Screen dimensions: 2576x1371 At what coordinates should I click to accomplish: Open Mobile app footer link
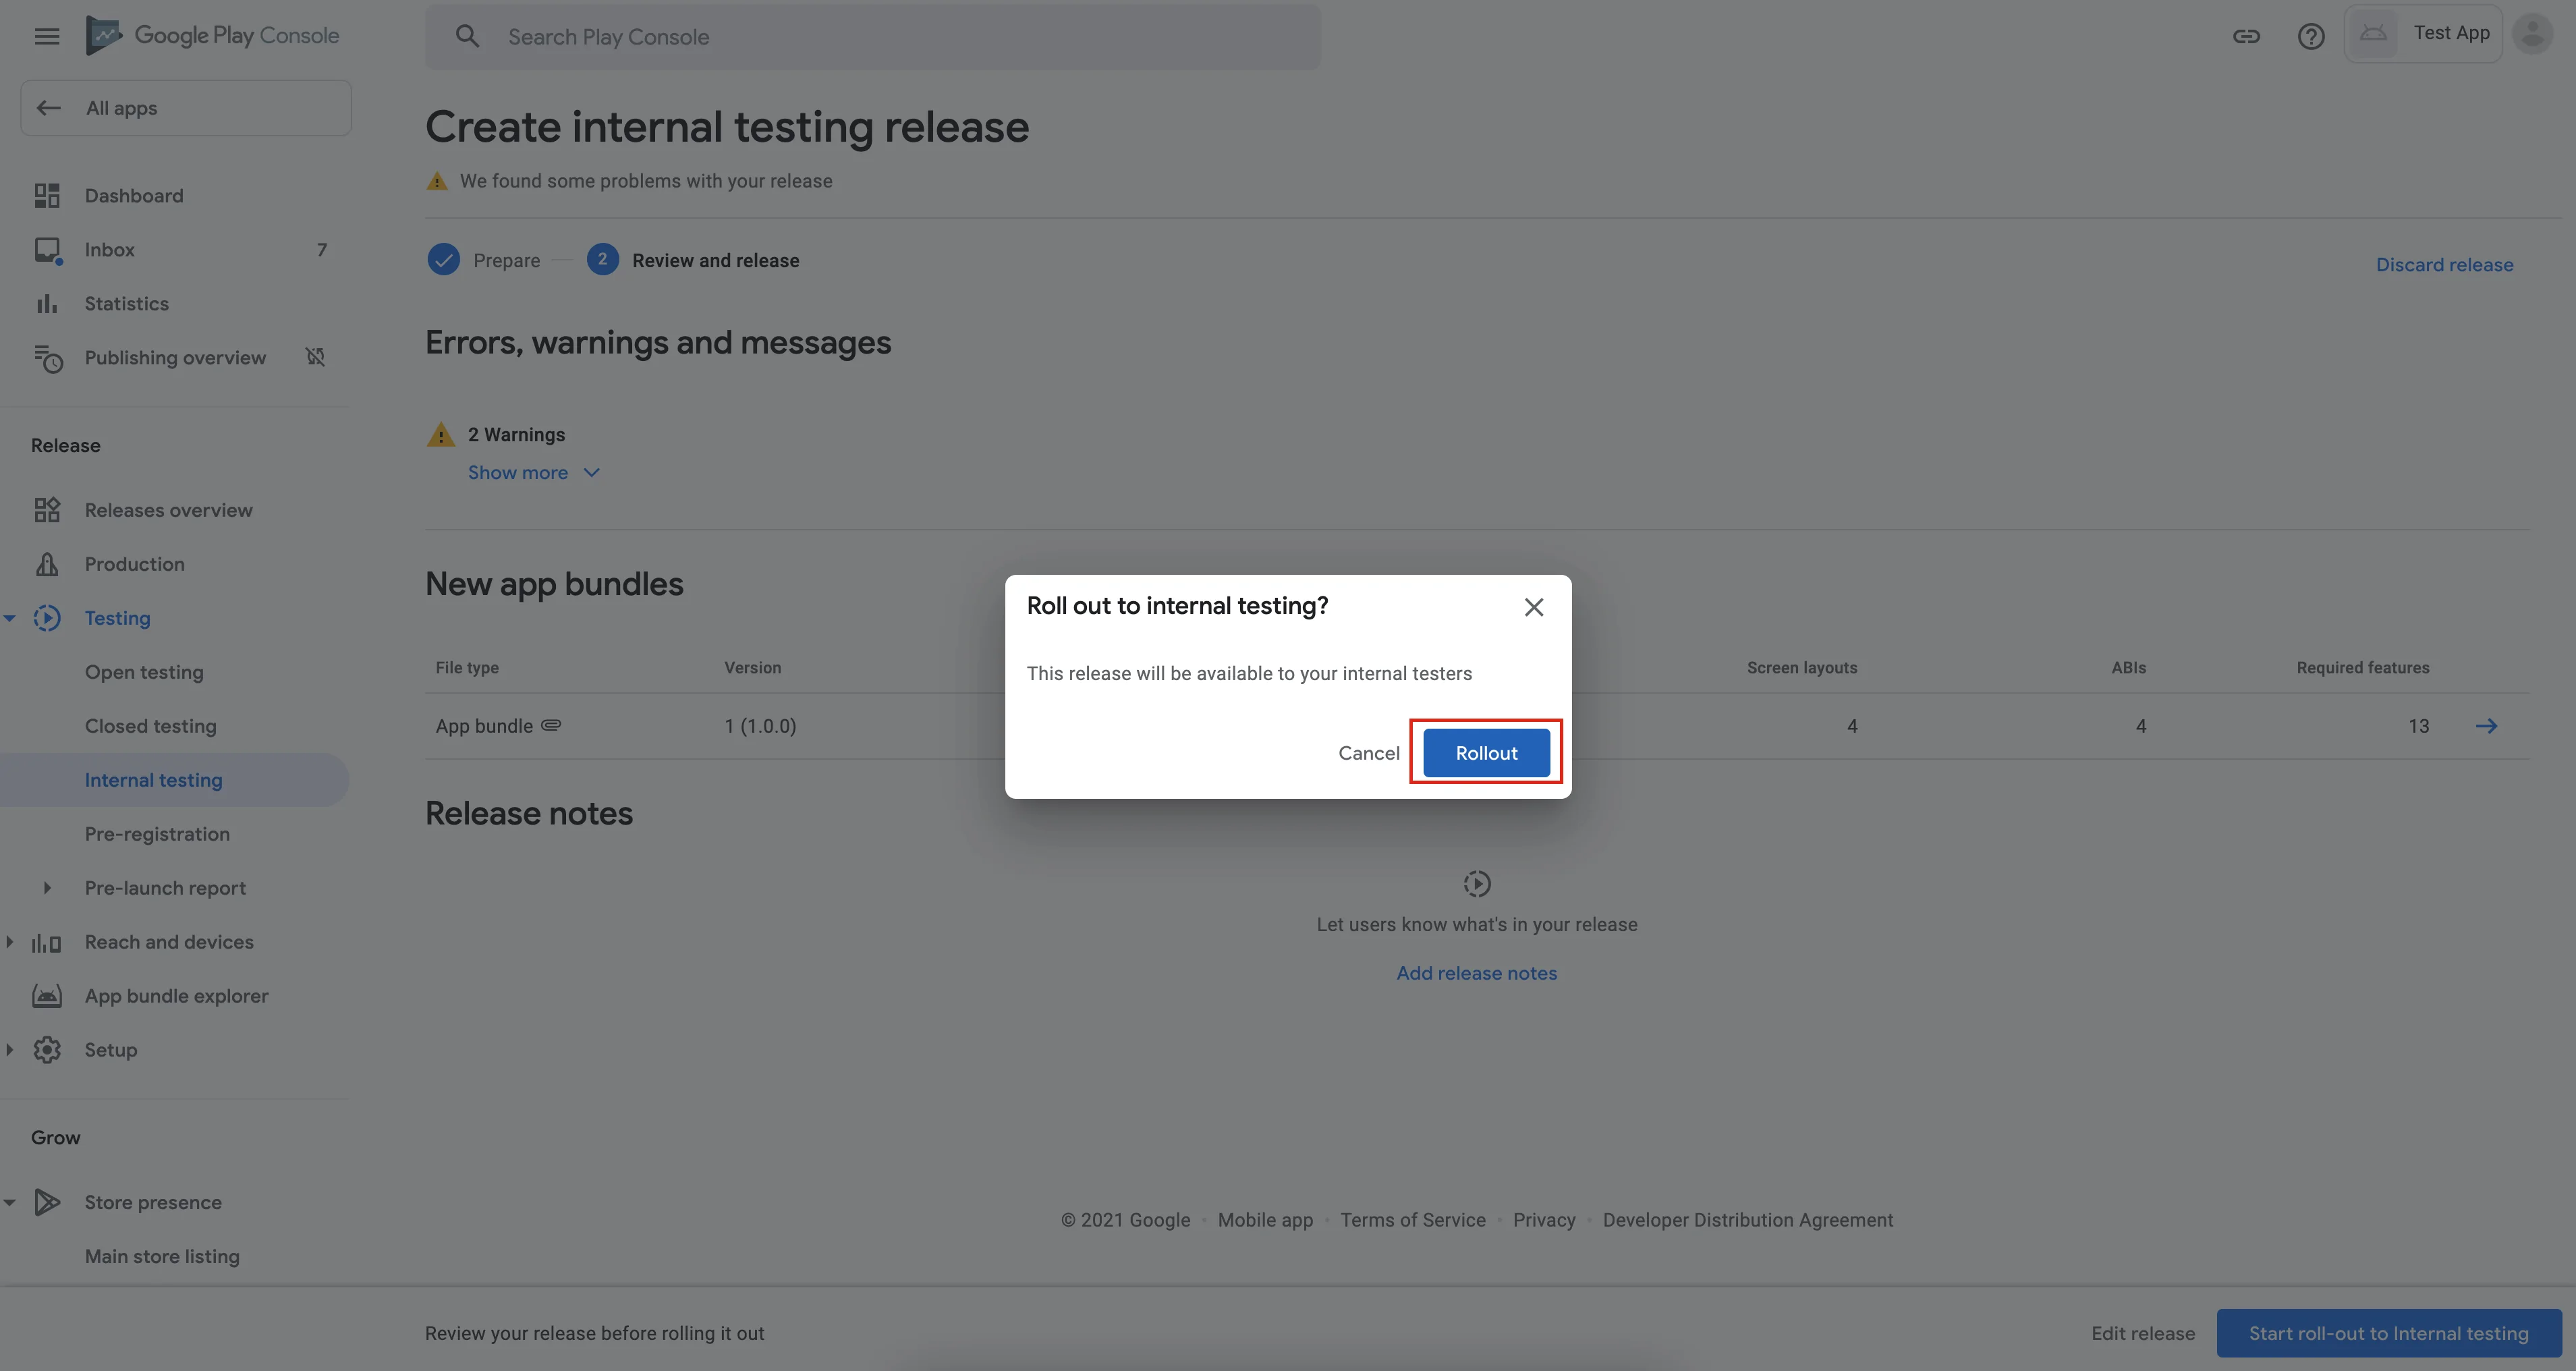[1265, 1220]
